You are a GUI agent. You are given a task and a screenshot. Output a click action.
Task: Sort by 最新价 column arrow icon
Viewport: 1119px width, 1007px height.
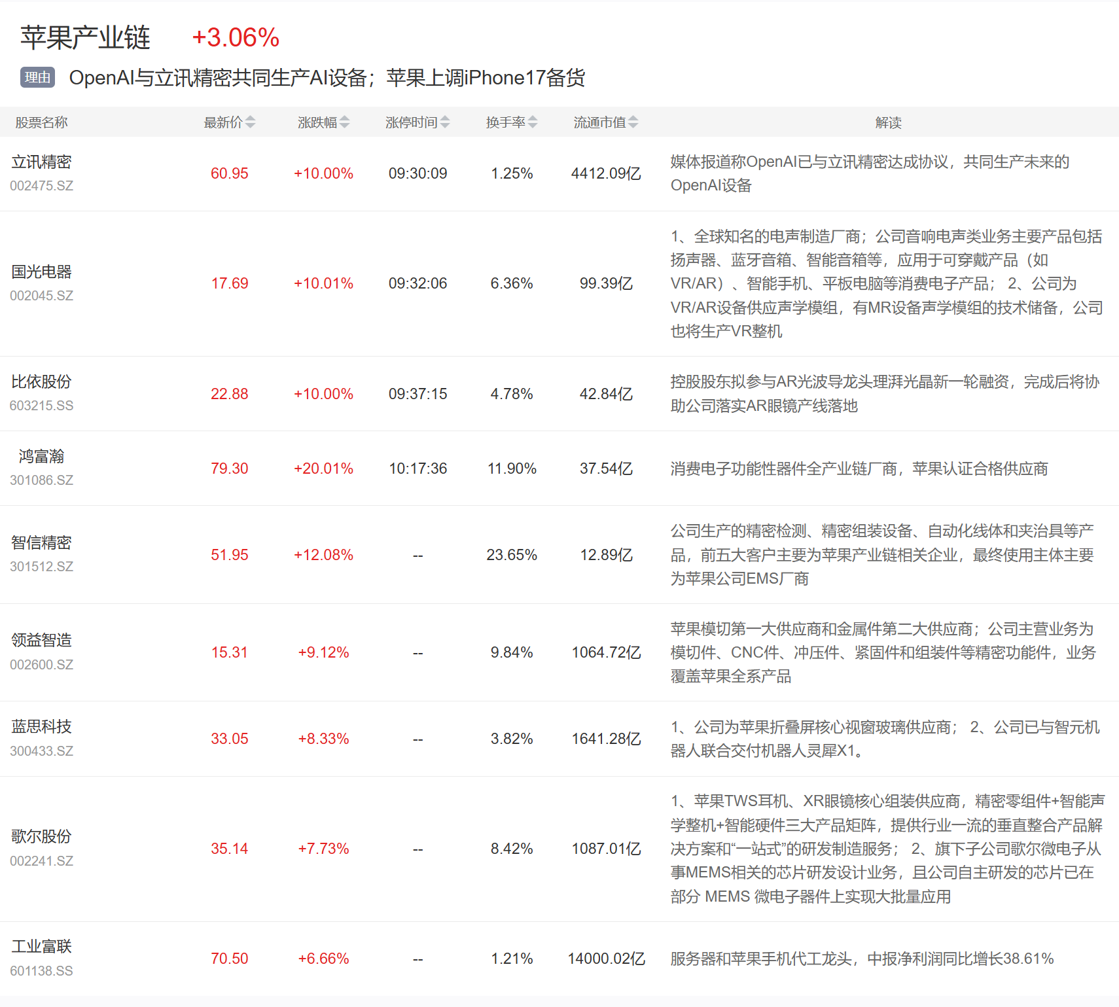[250, 122]
